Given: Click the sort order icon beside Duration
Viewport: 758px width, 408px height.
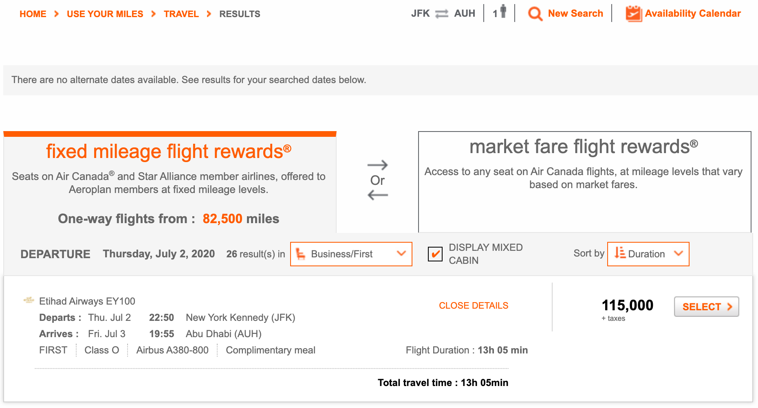Looking at the screenshot, I should coord(620,253).
